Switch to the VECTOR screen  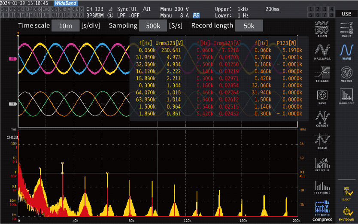346,74
